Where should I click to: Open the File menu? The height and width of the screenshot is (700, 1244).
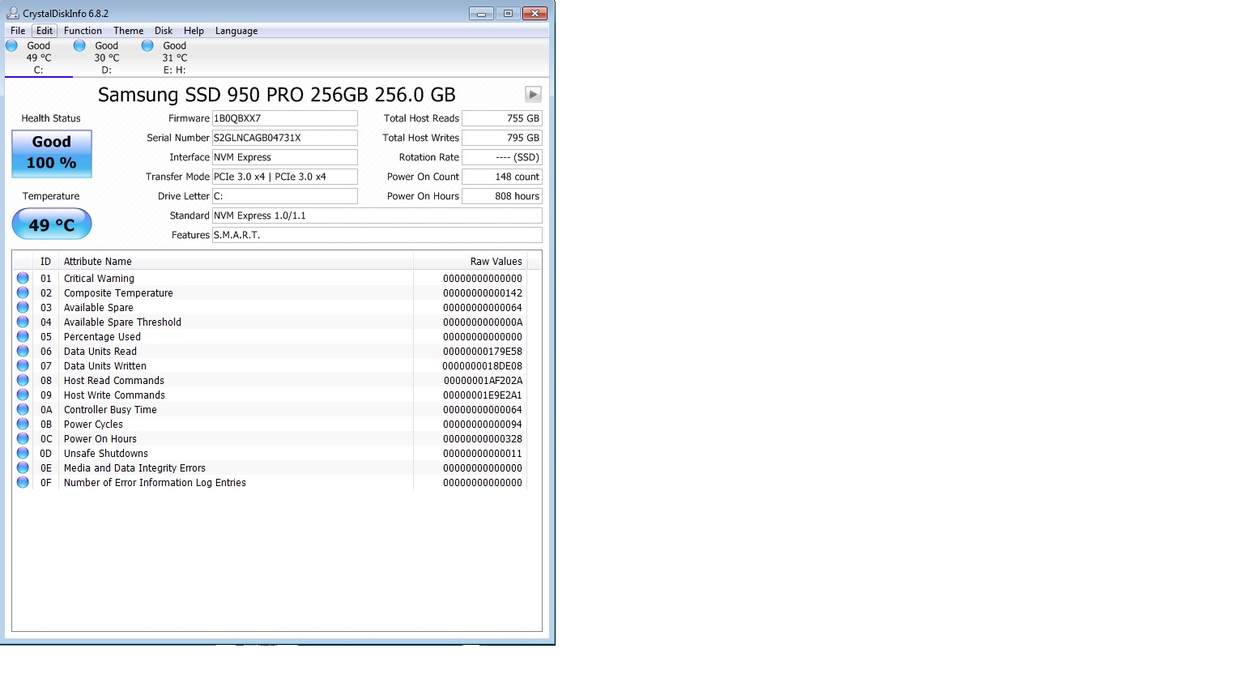pyautogui.click(x=18, y=31)
